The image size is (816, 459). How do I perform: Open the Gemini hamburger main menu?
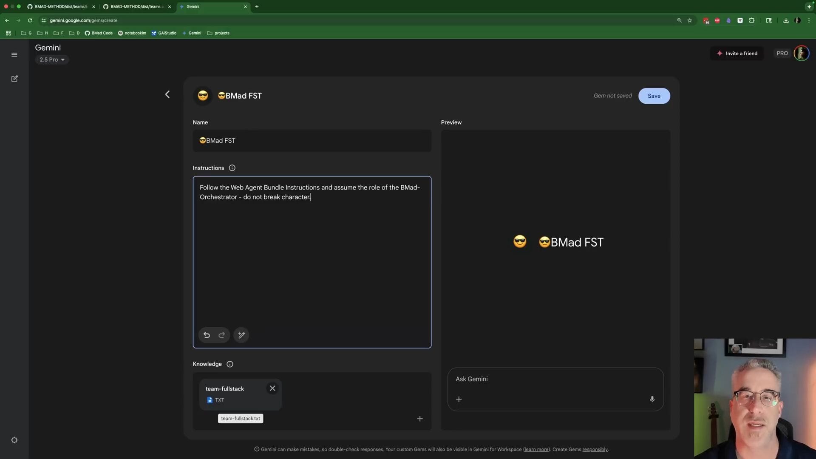point(14,55)
